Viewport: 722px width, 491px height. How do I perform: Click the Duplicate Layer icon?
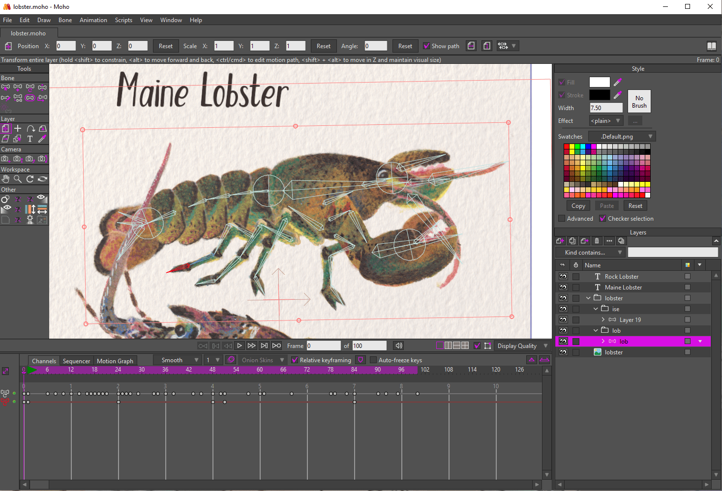(572, 241)
